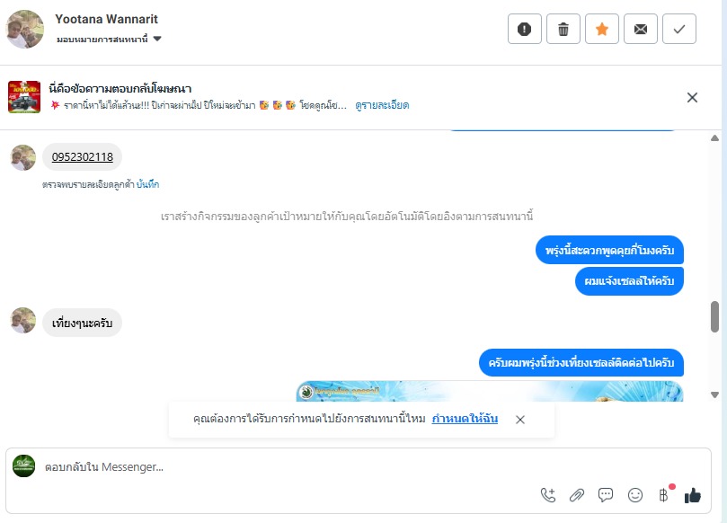Screen dimensions: 727x523
Task: Attach a file with paperclip icon
Action: 577,495
